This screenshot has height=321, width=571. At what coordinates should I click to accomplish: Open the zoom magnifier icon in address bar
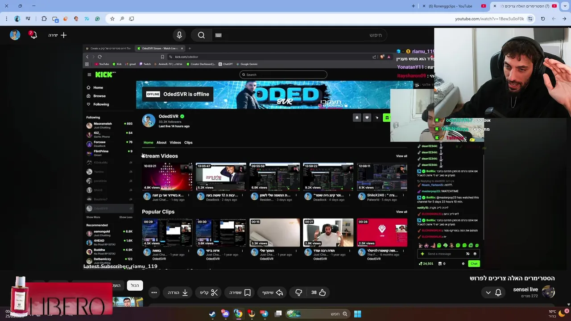click(x=122, y=19)
